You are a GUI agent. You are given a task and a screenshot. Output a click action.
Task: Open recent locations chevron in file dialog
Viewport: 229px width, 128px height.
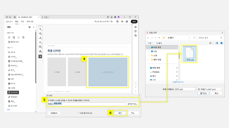155,38
